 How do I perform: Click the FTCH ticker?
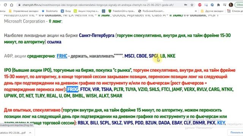(x=85, y=90)
